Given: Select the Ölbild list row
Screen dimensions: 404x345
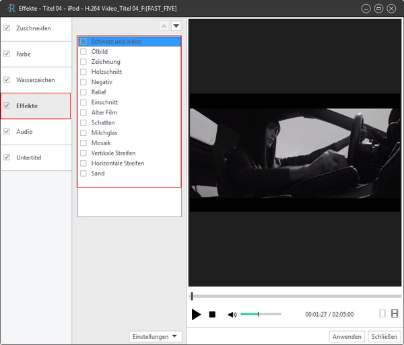Looking at the screenshot, I should pyautogui.click(x=129, y=52).
